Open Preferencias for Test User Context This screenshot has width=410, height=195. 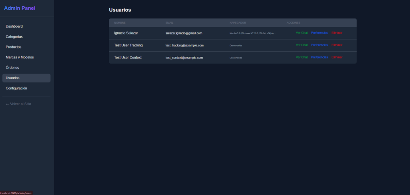319,57
